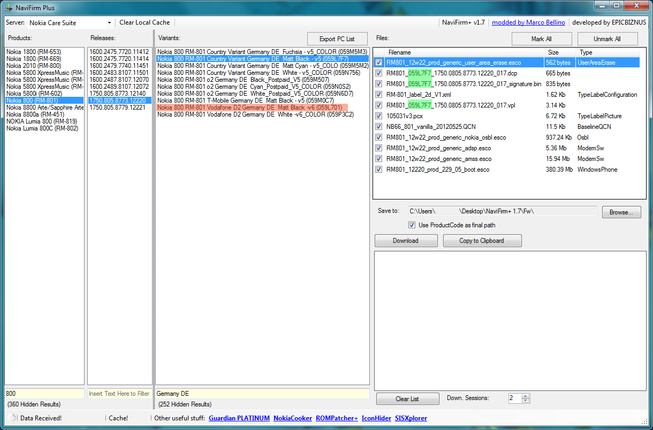Click the Export PC List button
Viewport: 653px width, 430px height.
(337, 39)
